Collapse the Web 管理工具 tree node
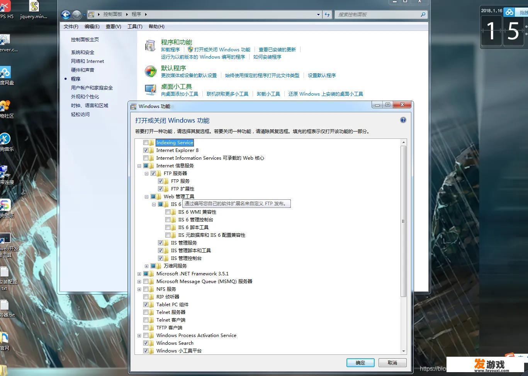Screen dimensions: 528x376 point(146,197)
